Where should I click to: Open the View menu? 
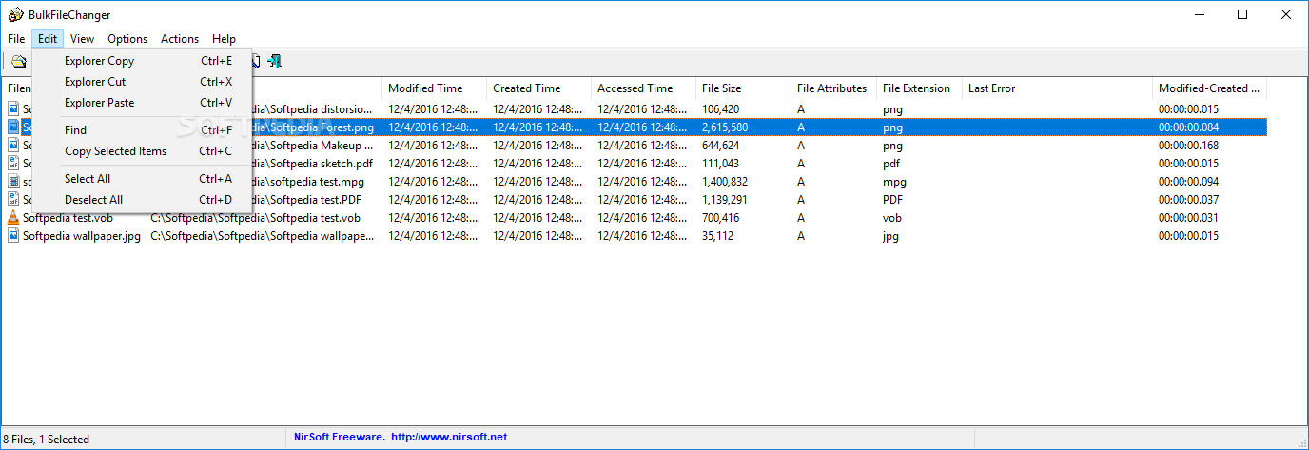[x=82, y=39]
